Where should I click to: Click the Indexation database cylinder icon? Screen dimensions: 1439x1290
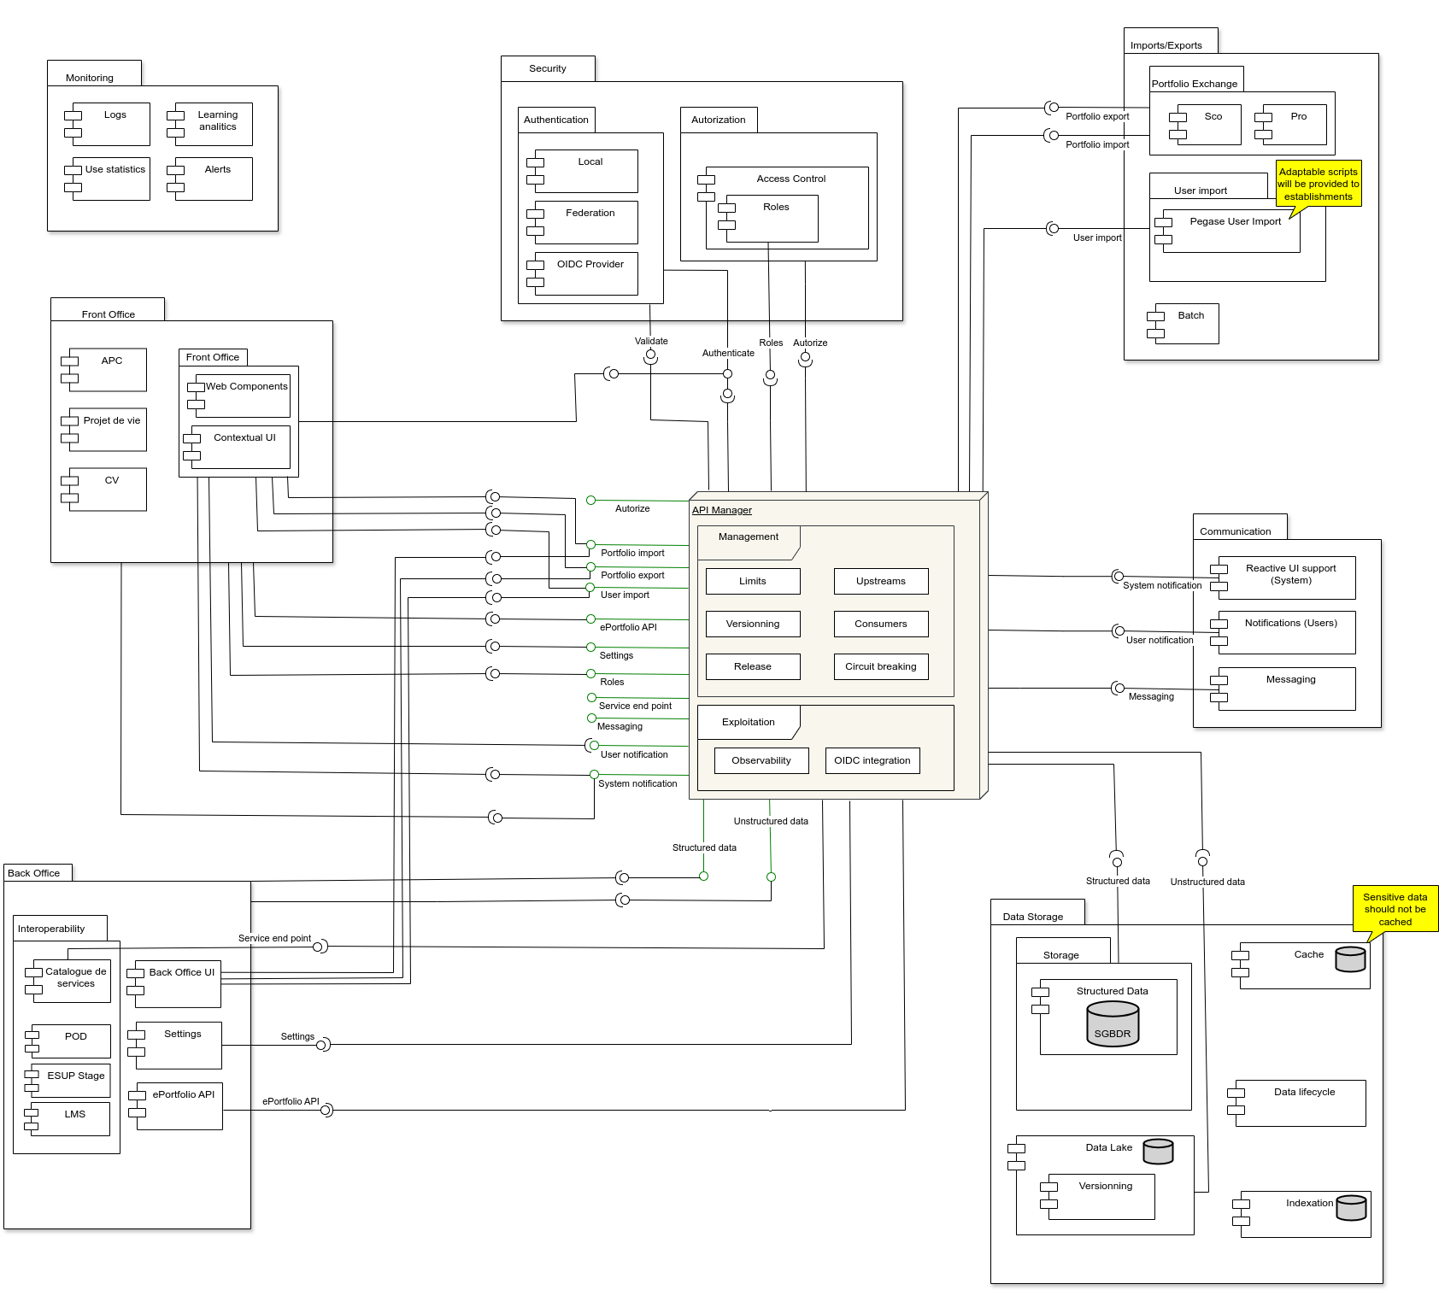pos(1351,1208)
